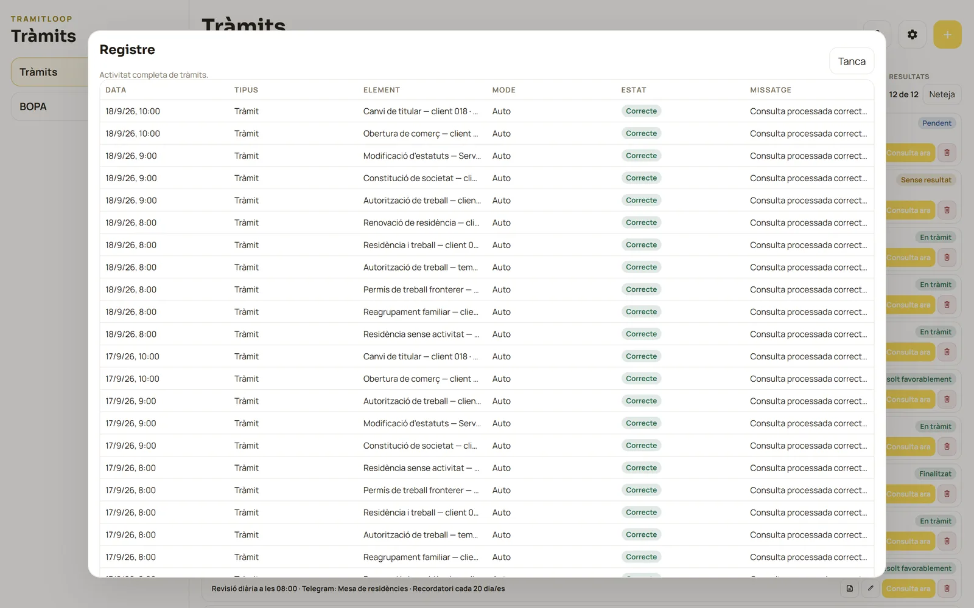Viewport: 974px width, 608px height.
Task: Click the DATA column header
Action: [x=116, y=90]
